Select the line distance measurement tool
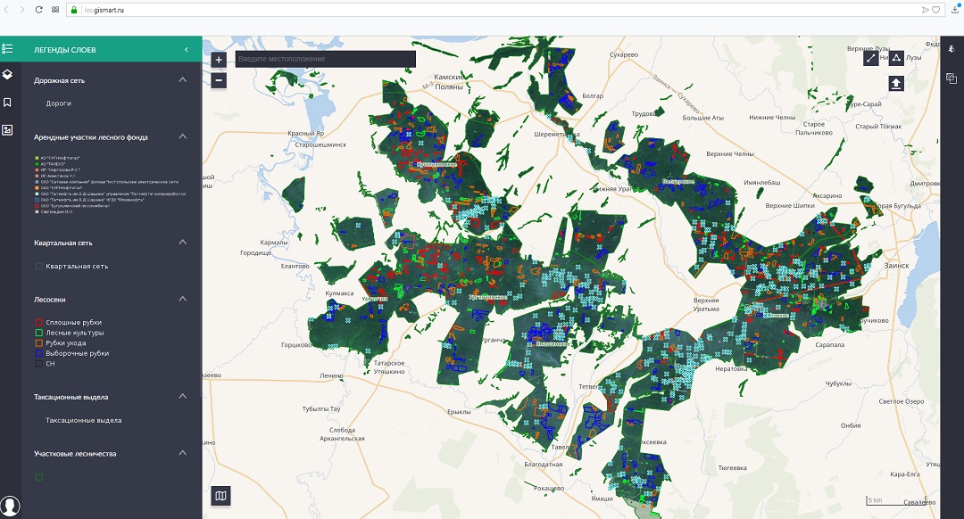The height and width of the screenshot is (519, 964). point(871,59)
